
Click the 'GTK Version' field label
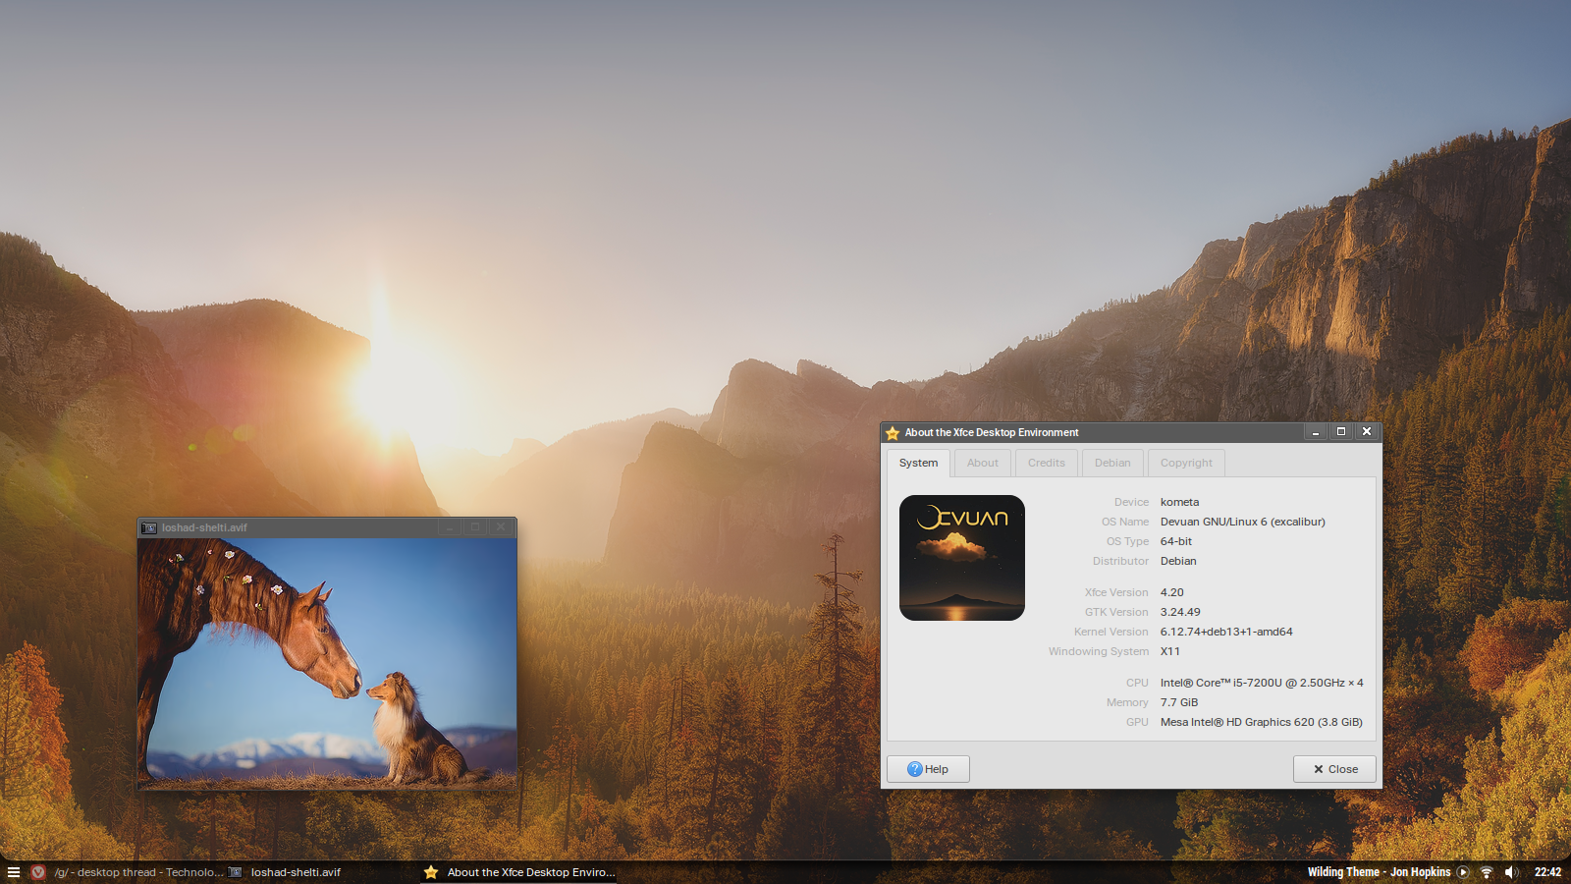click(x=1116, y=612)
